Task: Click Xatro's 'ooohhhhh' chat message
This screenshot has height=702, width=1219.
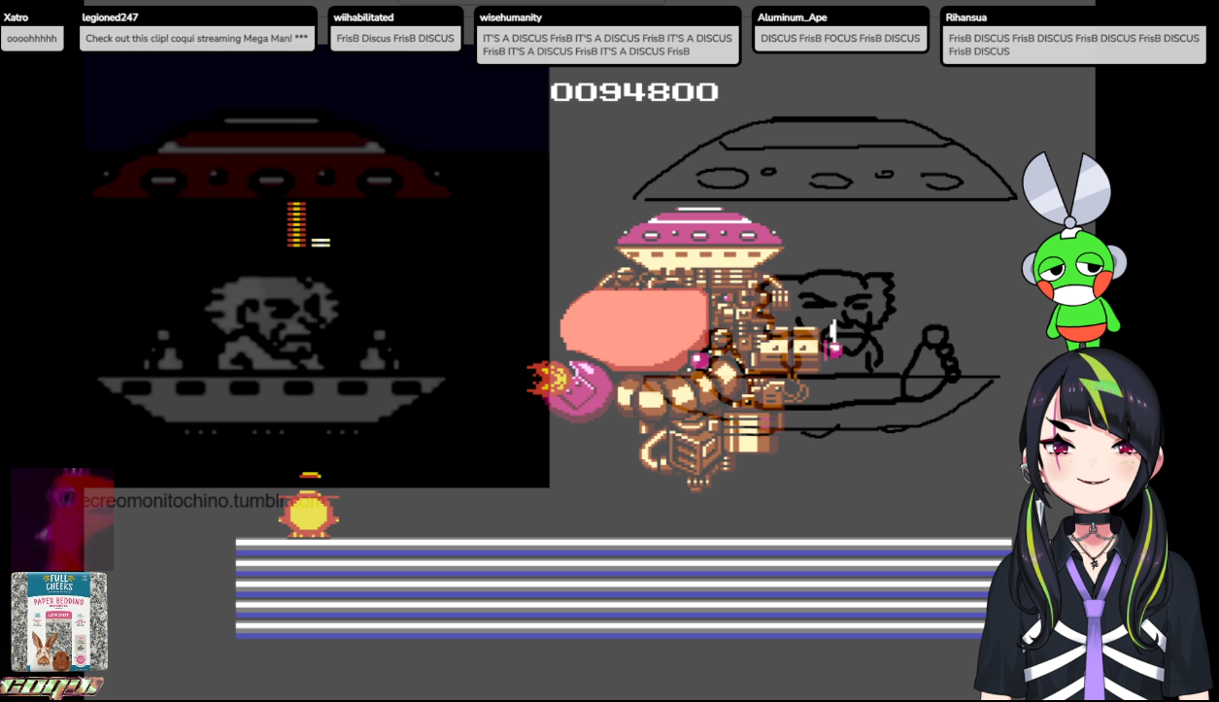Action: [x=32, y=39]
